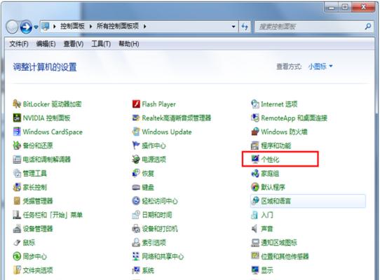This screenshot has height=280, width=380.
Task: Open the 文件(F) menu
Action: 19,44
